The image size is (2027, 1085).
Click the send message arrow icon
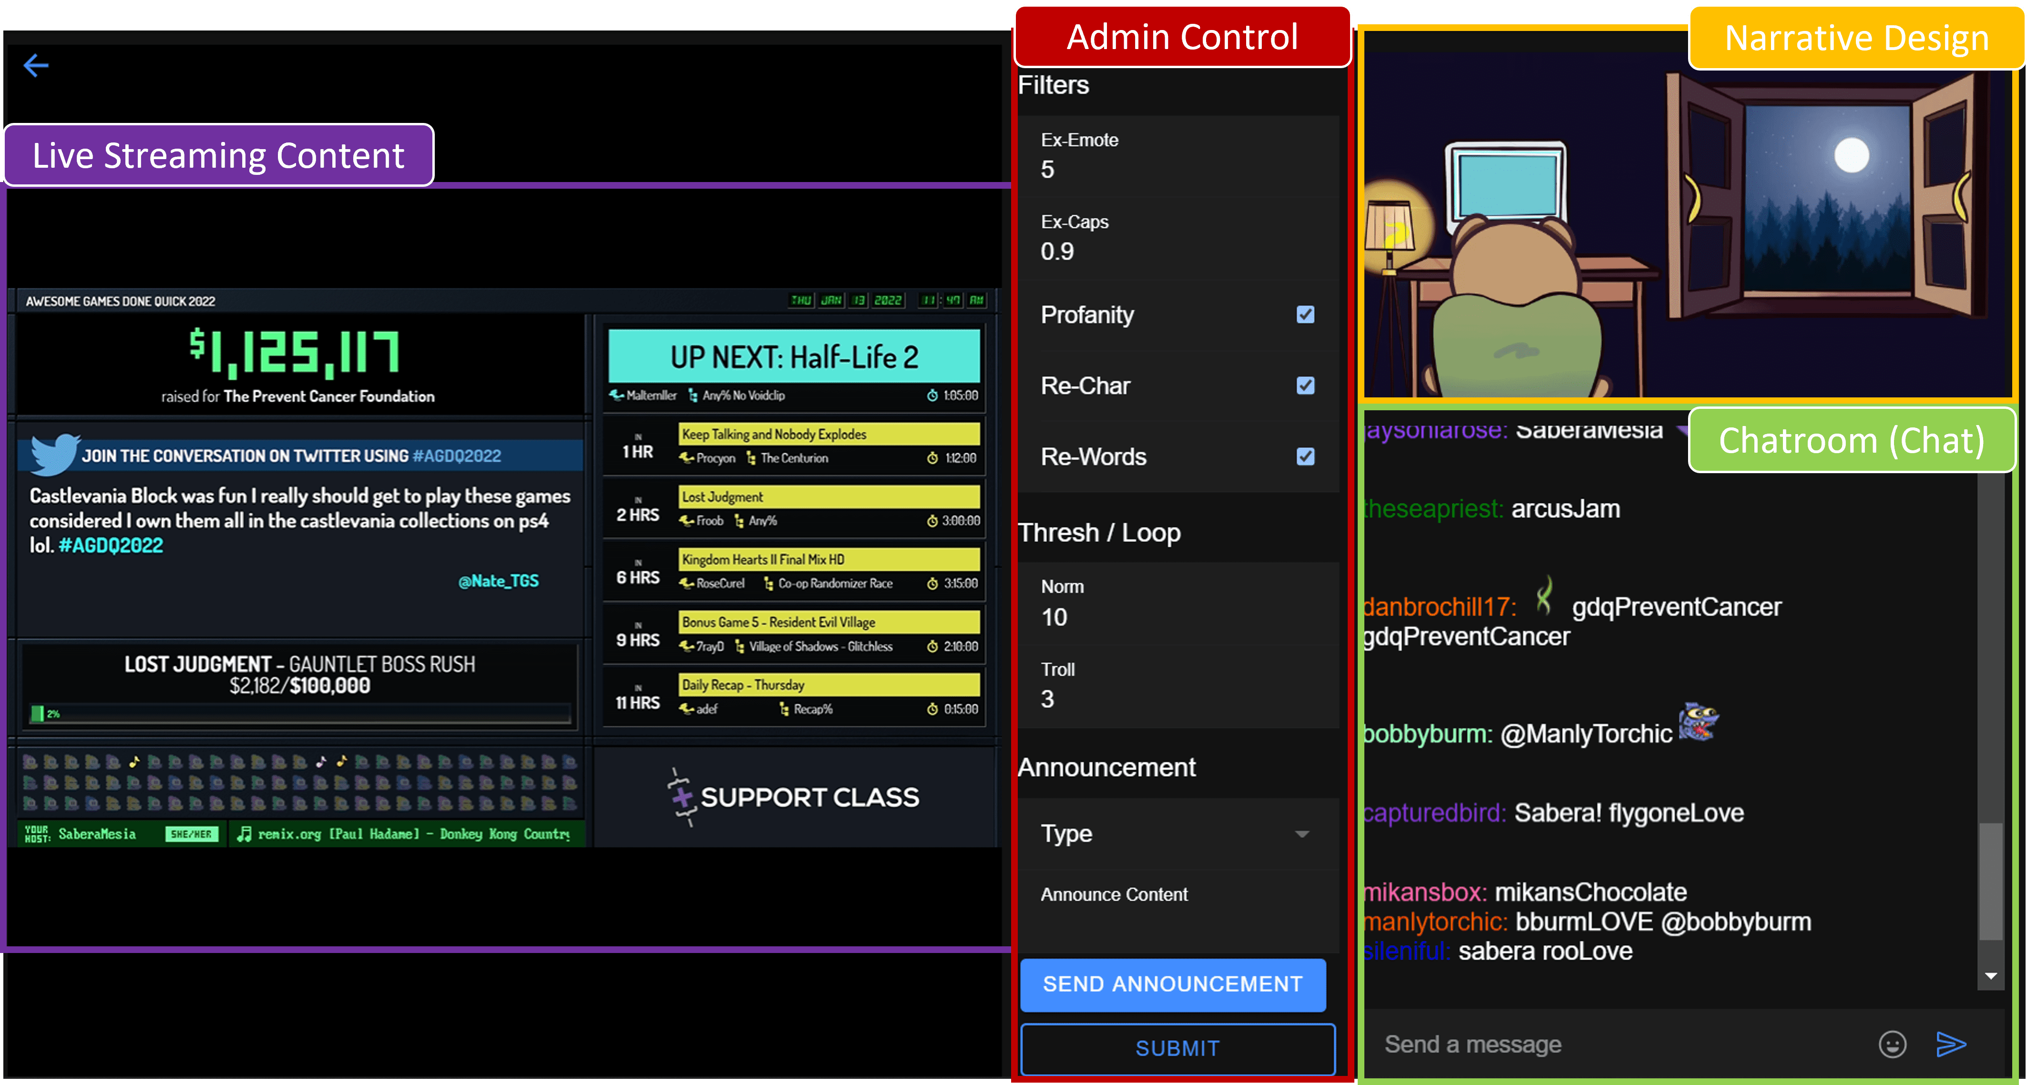click(1951, 1044)
